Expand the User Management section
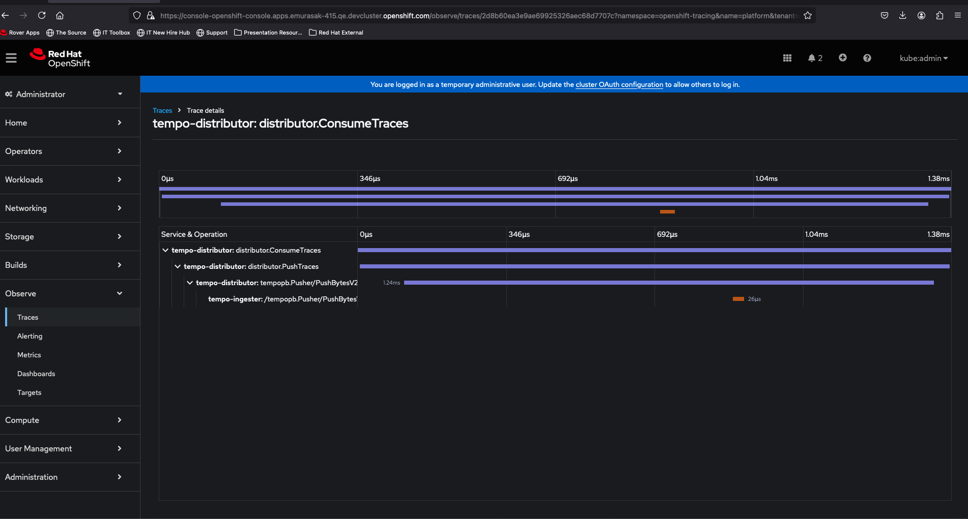This screenshot has height=519, width=968. click(x=70, y=448)
